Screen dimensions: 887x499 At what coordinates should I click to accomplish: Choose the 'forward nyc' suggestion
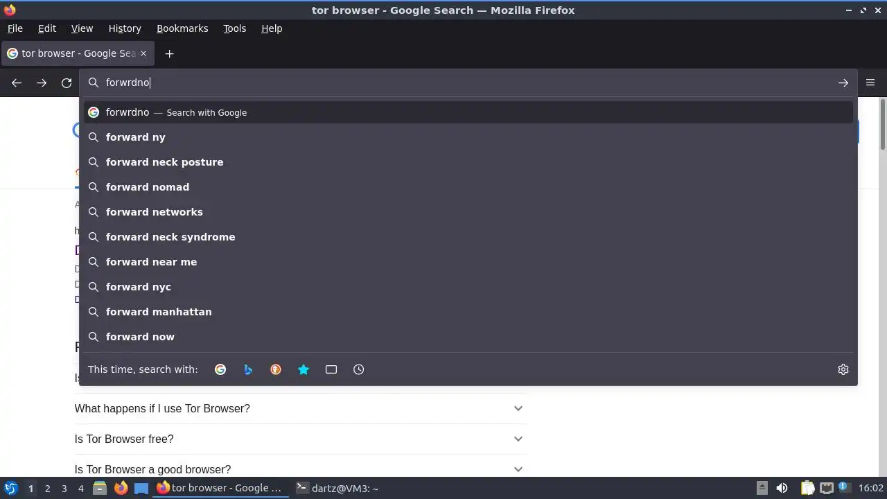468,287
